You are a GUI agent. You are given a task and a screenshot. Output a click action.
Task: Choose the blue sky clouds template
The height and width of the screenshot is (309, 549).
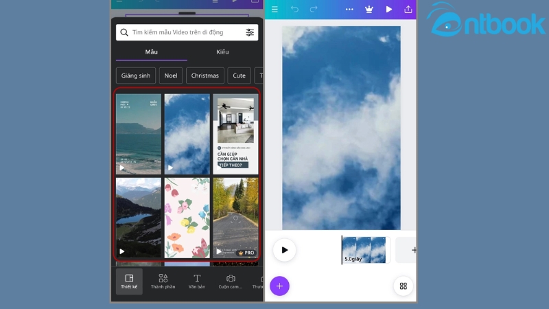(187, 134)
